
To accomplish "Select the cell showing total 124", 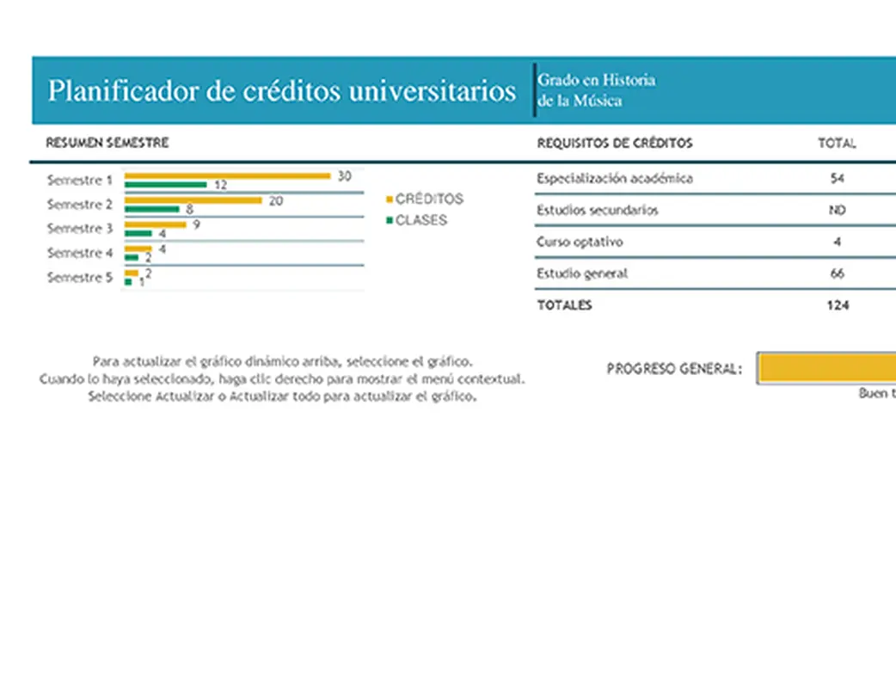I will coord(838,304).
